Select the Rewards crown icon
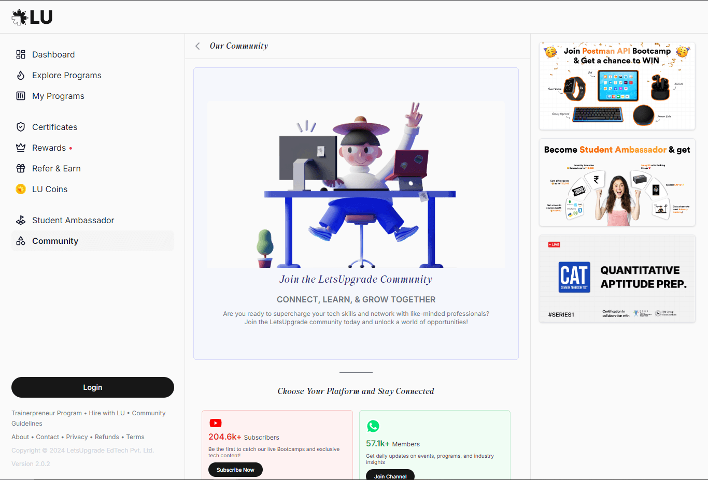Image resolution: width=708 pixels, height=480 pixels. [21, 147]
